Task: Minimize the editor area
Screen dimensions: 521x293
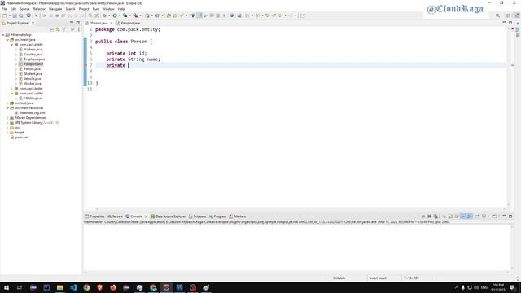Action: (x=504, y=23)
